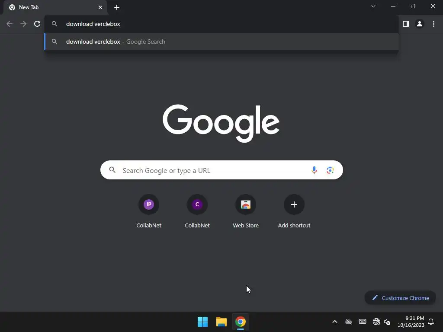Click the magnifier icon in Google search box
The height and width of the screenshot is (332, 443).
pos(112,170)
